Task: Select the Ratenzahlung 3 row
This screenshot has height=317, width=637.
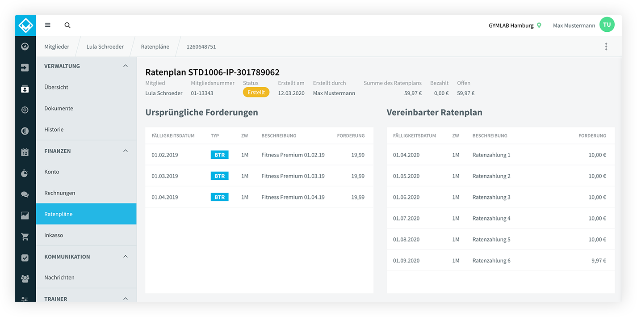Action: (501, 197)
